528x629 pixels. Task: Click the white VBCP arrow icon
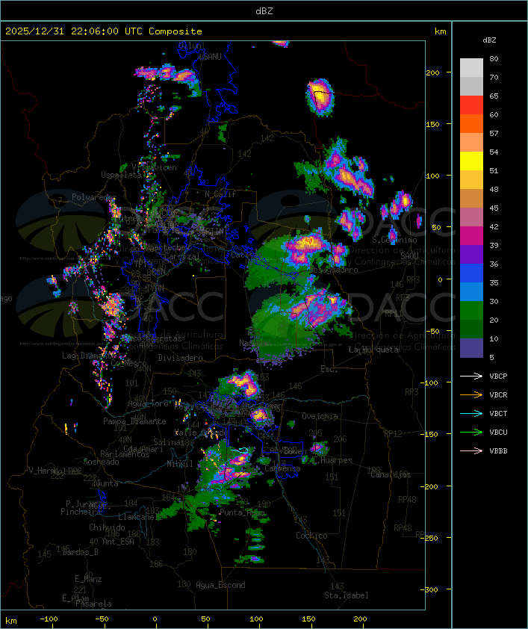[471, 376]
